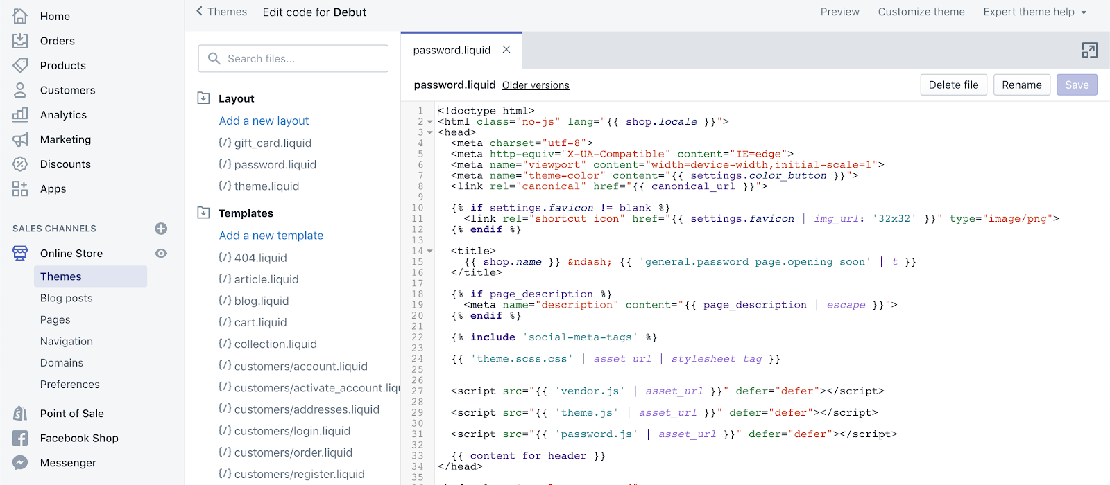This screenshot has width=1110, height=485.
Task: Open Expert theme help dropdown
Action: pos(1034,12)
